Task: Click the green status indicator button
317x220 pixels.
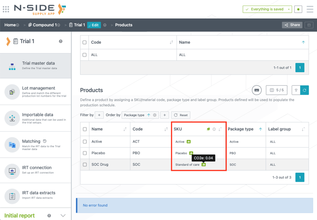Action: click(x=298, y=9)
